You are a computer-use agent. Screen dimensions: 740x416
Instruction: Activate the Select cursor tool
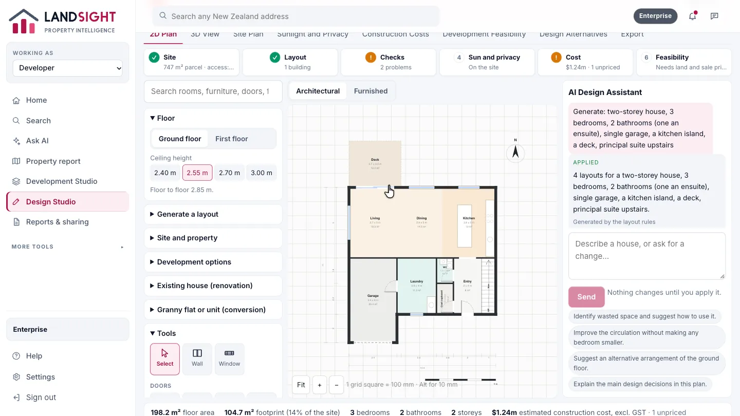(165, 358)
